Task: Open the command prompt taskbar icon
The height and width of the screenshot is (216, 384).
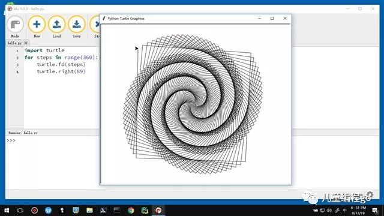Action: [117, 211]
